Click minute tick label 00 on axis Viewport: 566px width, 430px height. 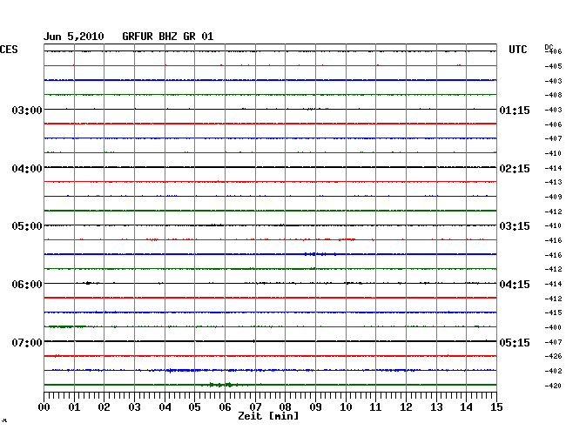pyautogui.click(x=44, y=407)
